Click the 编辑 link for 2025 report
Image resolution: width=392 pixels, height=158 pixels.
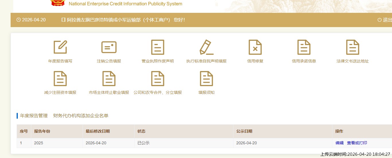pyautogui.click(x=340, y=143)
